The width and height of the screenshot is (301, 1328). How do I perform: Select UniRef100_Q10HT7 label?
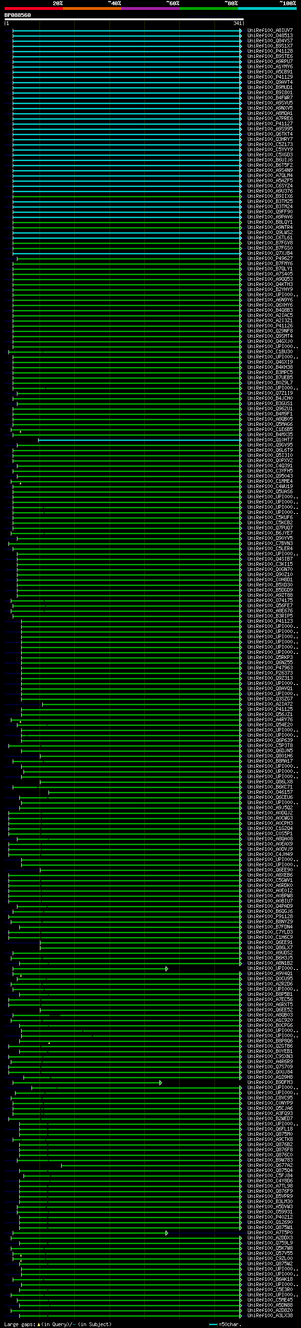269,440
